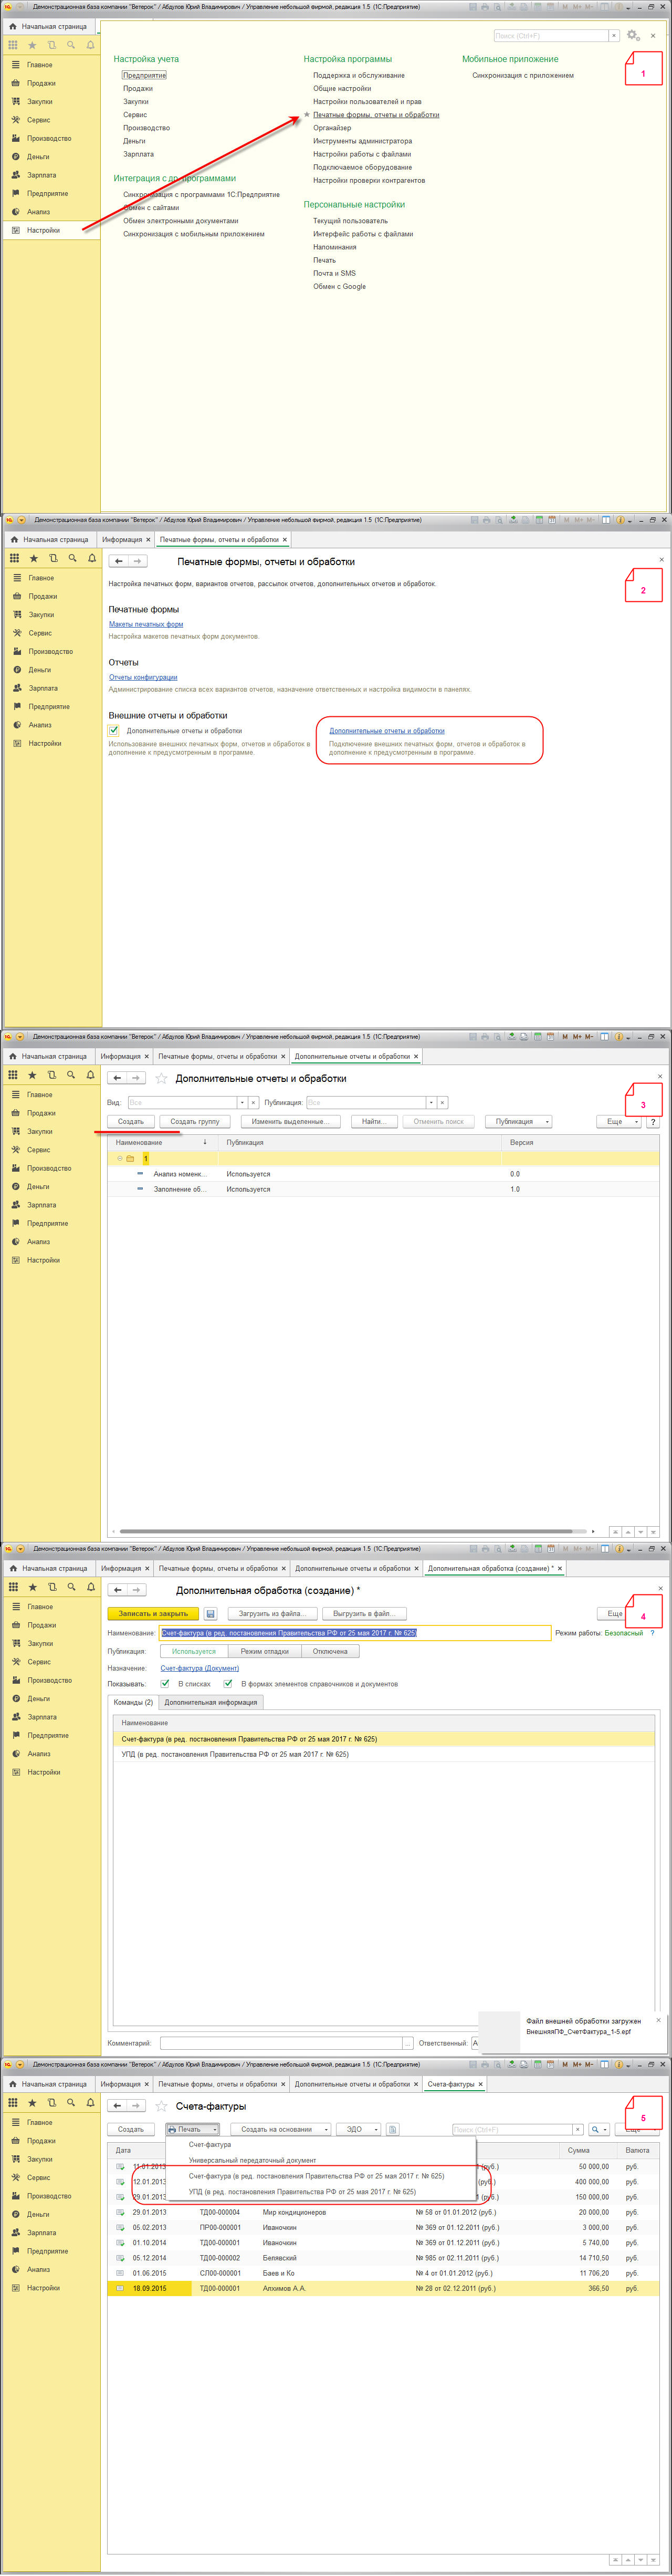The height and width of the screenshot is (2576, 672).
Task: Click the Производство sidebar icon in Печатные формы window
Action: point(17,651)
